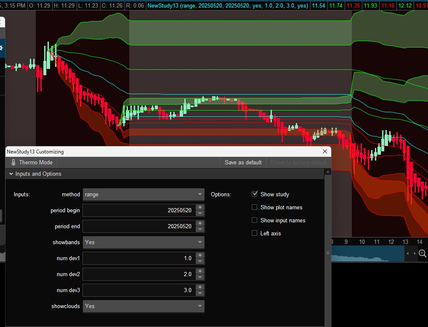Click the 10 label on time axis
The image size is (428, 327).
(x=362, y=242)
